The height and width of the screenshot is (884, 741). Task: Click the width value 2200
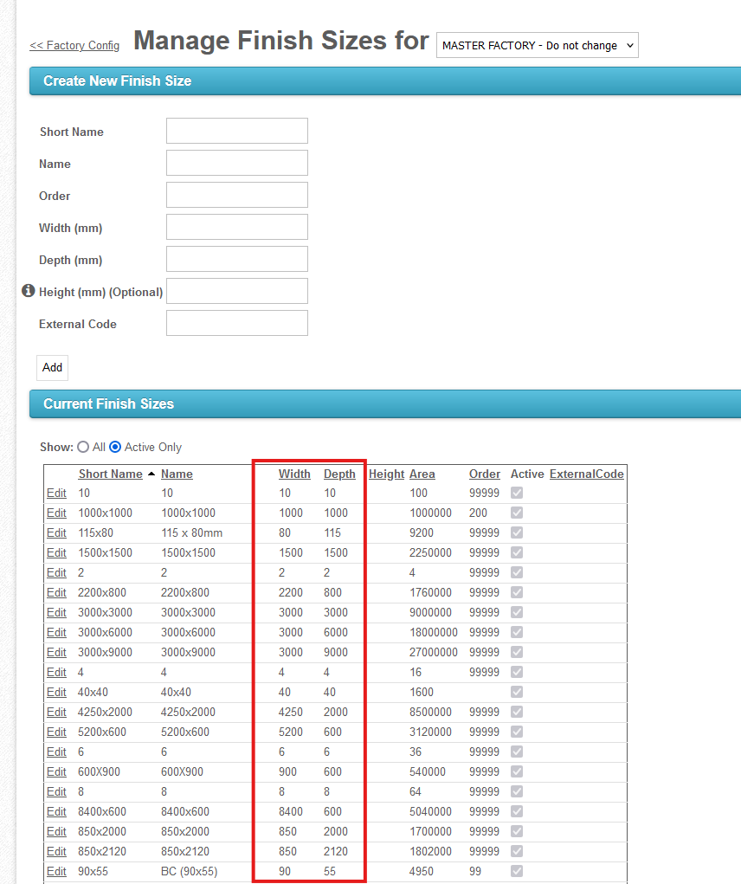290,592
